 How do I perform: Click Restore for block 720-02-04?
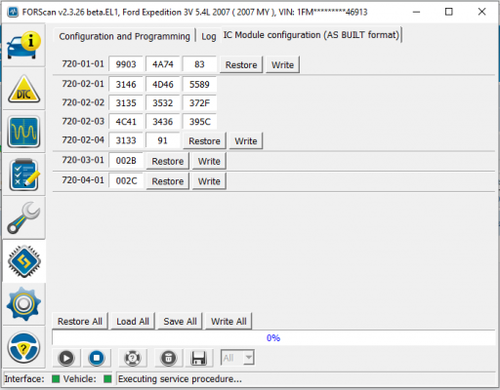click(x=204, y=140)
